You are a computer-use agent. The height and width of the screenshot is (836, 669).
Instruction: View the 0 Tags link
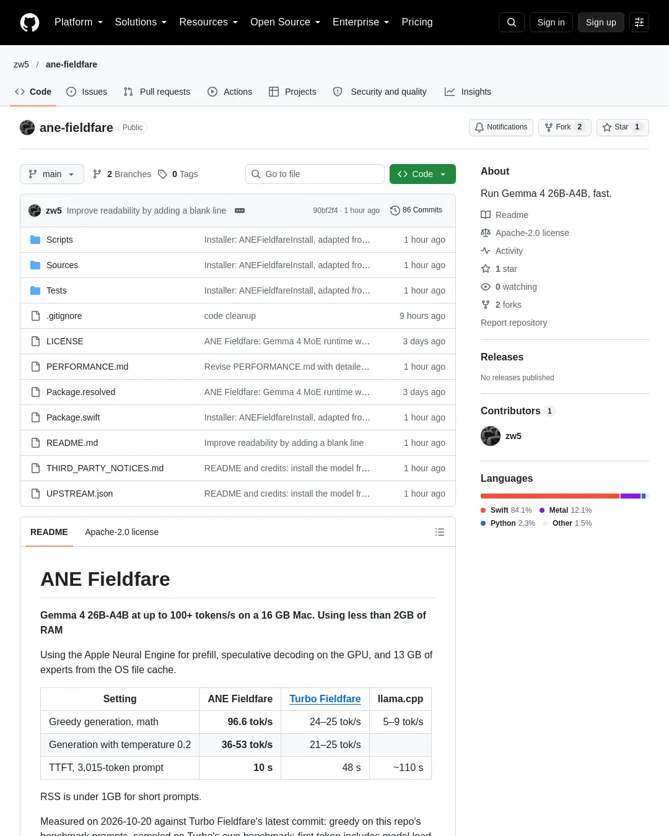click(x=178, y=174)
